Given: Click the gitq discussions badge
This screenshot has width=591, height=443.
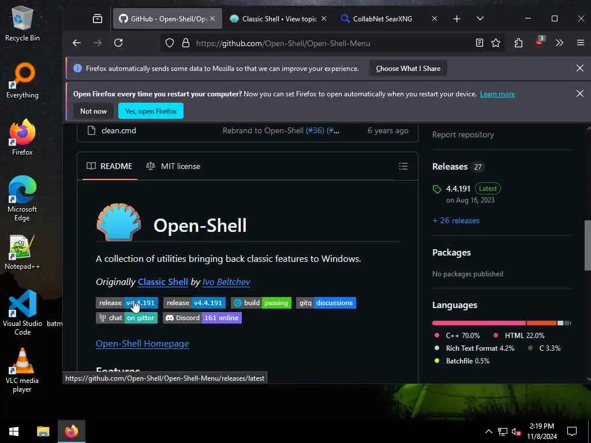Looking at the screenshot, I should [x=326, y=303].
